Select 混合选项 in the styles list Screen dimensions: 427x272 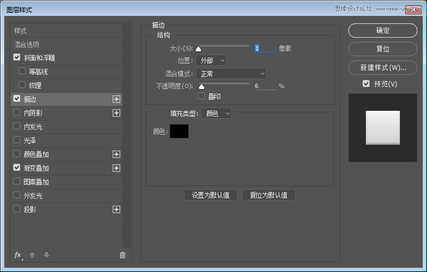(x=27, y=45)
